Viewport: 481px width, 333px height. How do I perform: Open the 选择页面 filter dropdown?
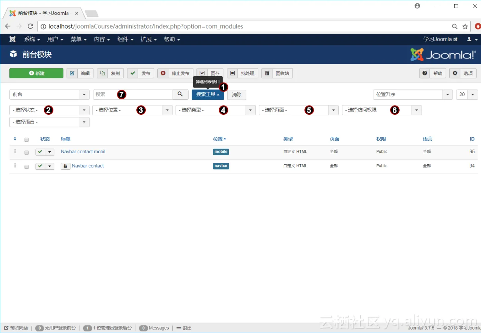pyautogui.click(x=299, y=110)
